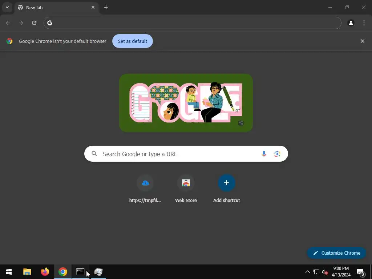The width and height of the screenshot is (372, 279).
Task: Click the muted volume tray icon
Action: 325,272
